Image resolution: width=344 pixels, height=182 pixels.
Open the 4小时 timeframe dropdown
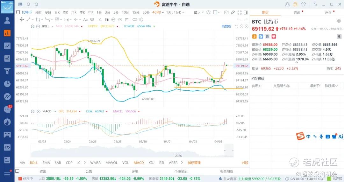[158, 12]
